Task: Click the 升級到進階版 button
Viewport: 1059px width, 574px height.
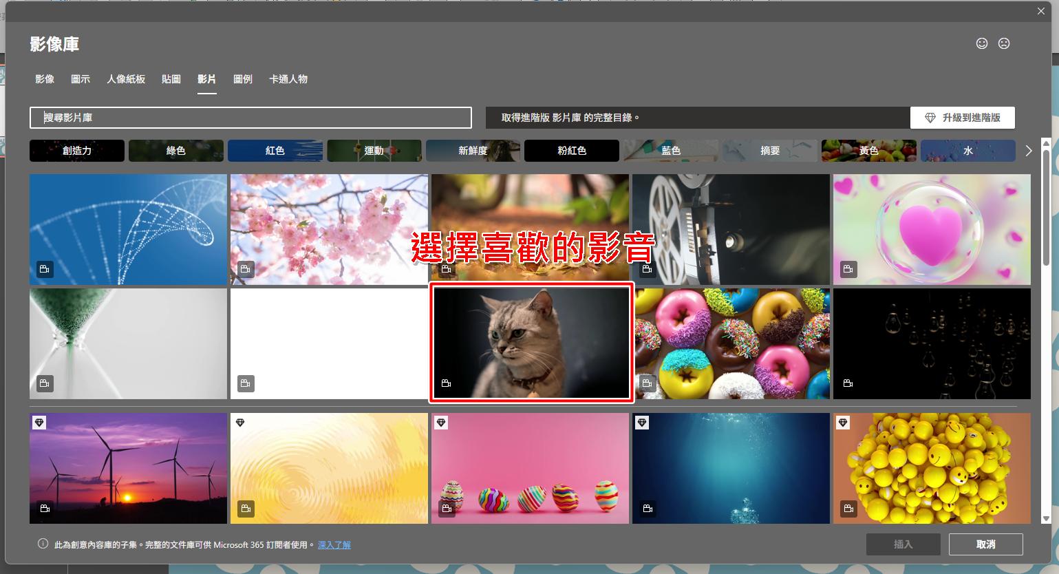Action: 962,118
